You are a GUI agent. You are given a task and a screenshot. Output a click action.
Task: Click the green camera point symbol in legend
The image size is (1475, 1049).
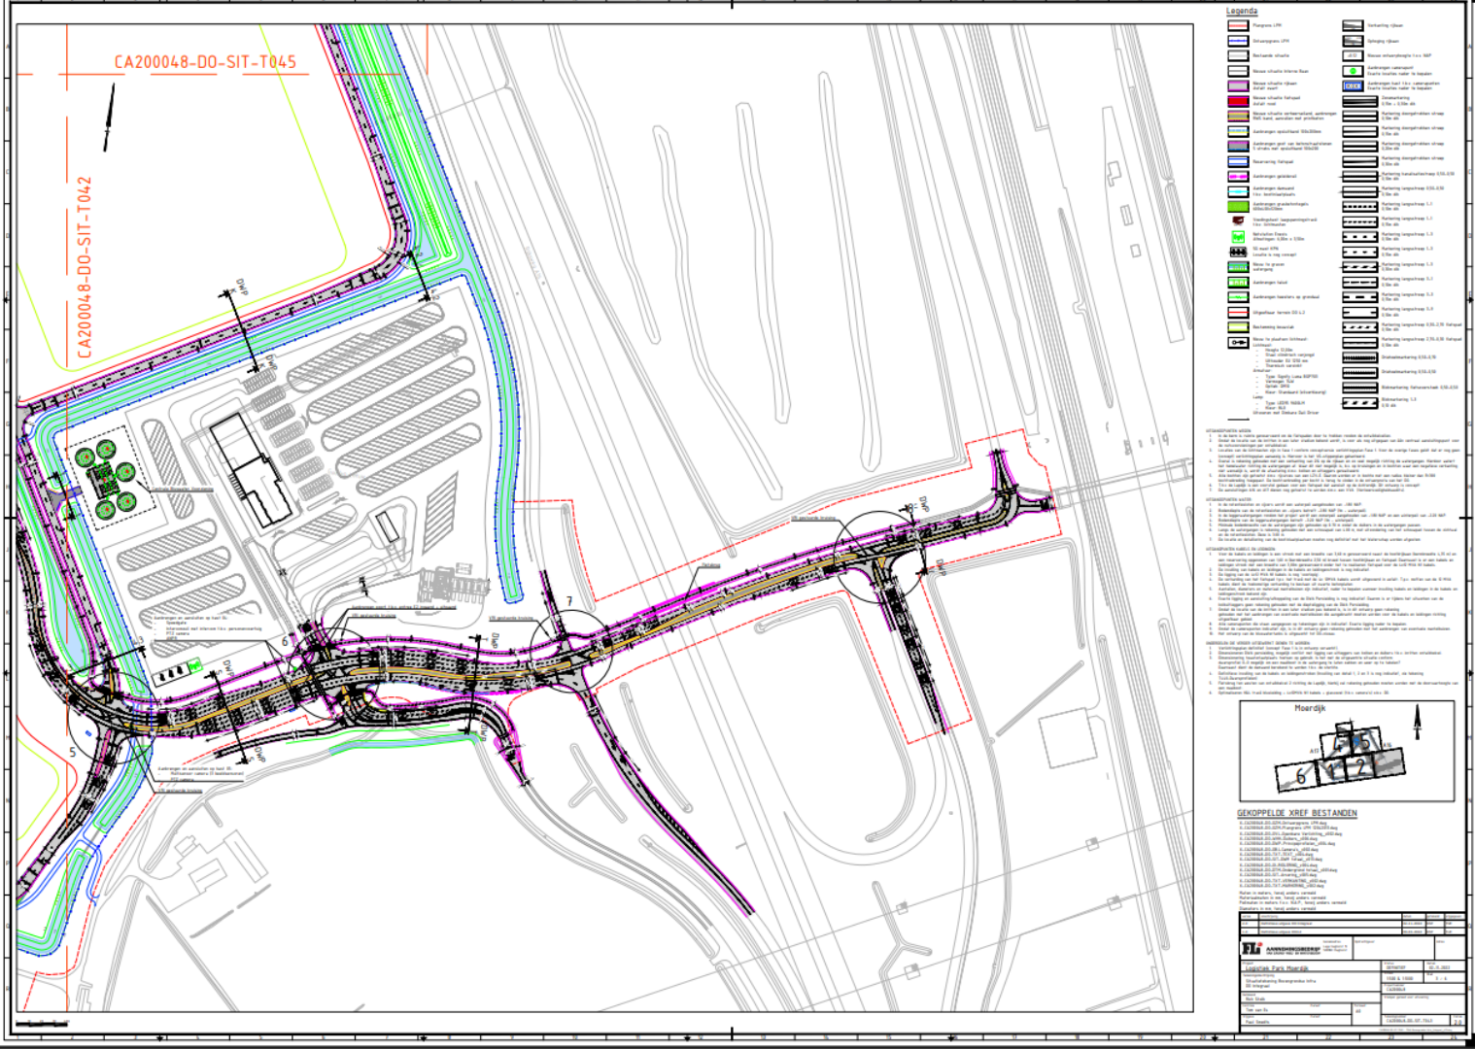(x=1353, y=71)
